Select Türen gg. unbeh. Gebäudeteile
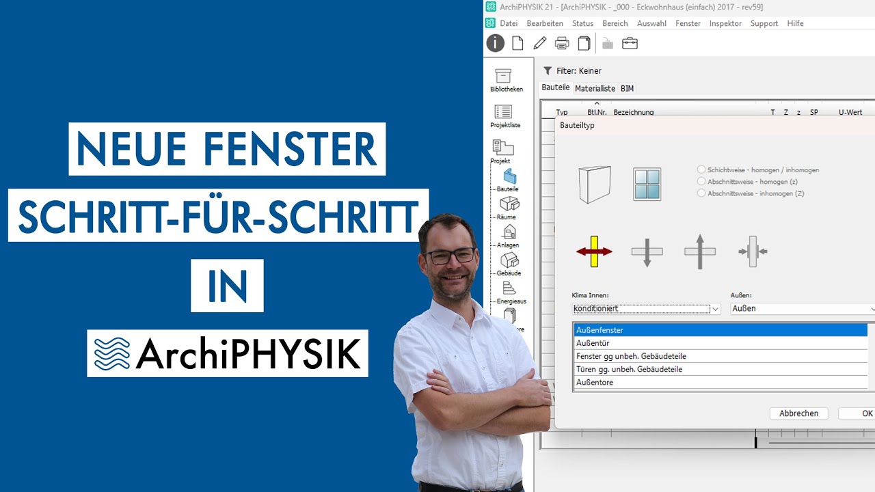 721,369
